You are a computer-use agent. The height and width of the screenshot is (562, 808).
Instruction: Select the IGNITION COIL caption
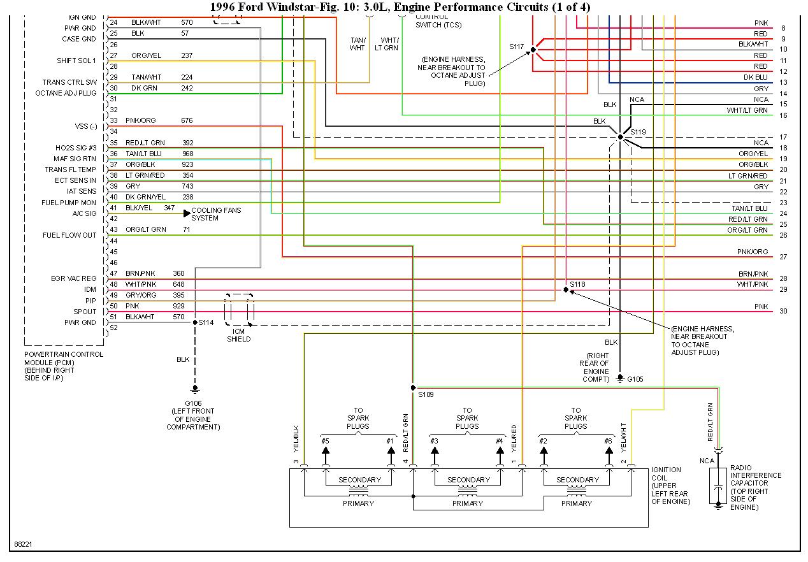point(670,486)
